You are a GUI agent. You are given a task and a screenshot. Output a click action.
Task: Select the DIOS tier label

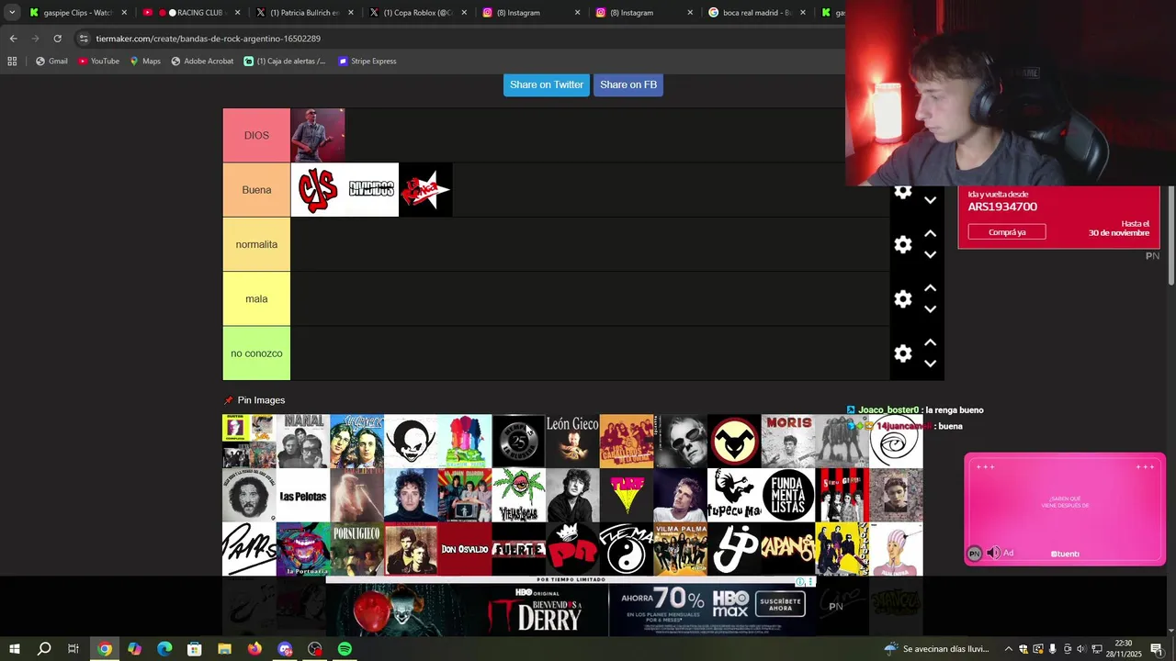256,136
